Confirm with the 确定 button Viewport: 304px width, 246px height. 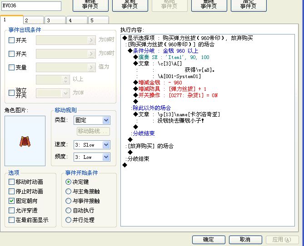(209, 240)
